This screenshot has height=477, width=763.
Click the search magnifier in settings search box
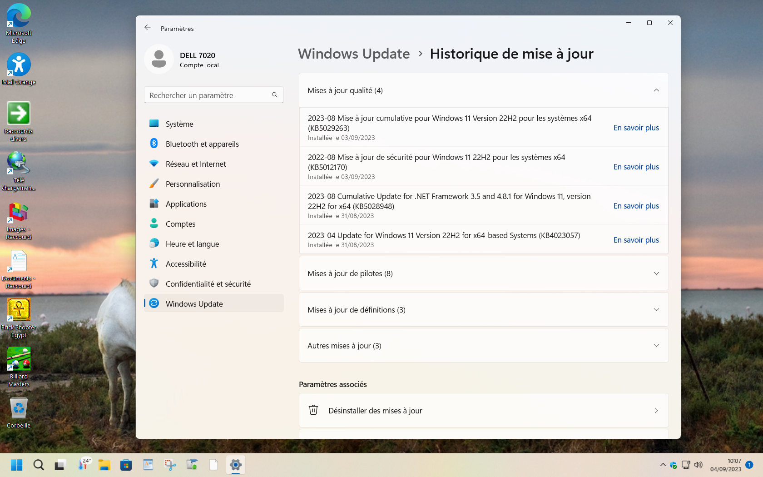coord(275,95)
